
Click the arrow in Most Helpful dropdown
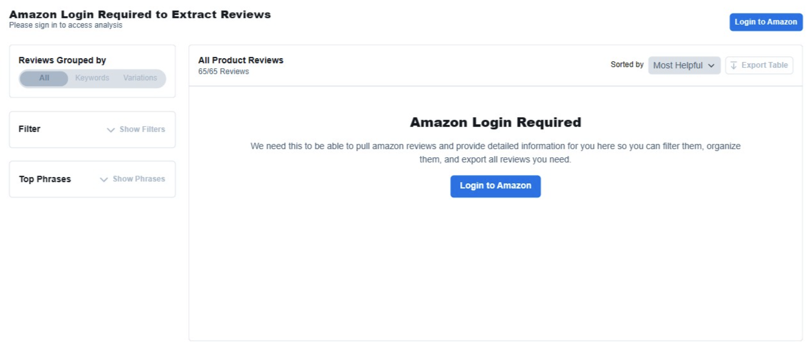(x=711, y=65)
